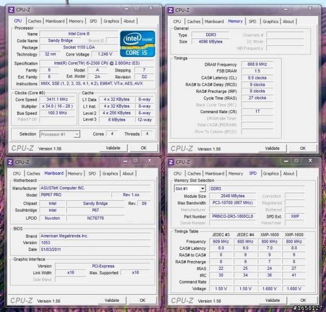Click the Multiplier value x 34.0
The width and height of the screenshot is (326, 312).
[57, 106]
